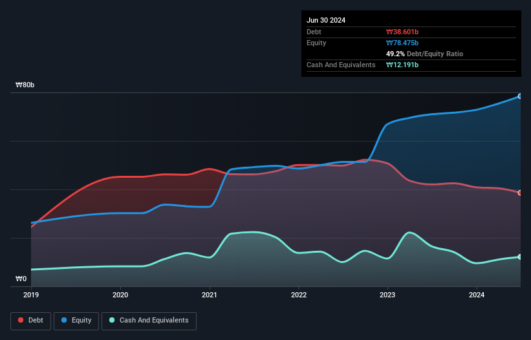Select the red Debt endpoint marker
The height and width of the screenshot is (340, 531).
[520, 193]
